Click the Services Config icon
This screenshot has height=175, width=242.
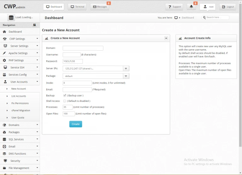click(4, 75)
